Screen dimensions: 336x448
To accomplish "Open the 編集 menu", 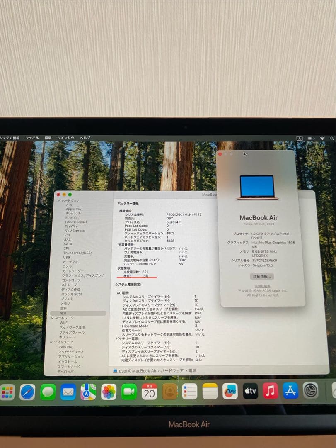I will tap(48, 138).
